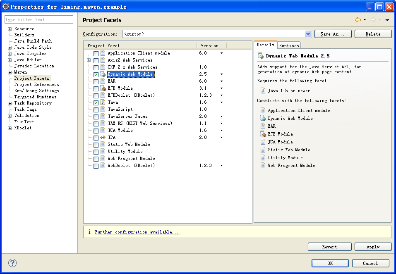Open the Further configuration available link

[x=137, y=232]
